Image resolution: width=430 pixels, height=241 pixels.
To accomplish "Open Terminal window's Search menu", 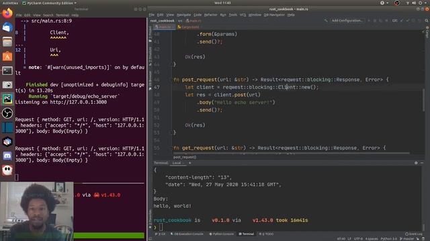I will [48, 15].
